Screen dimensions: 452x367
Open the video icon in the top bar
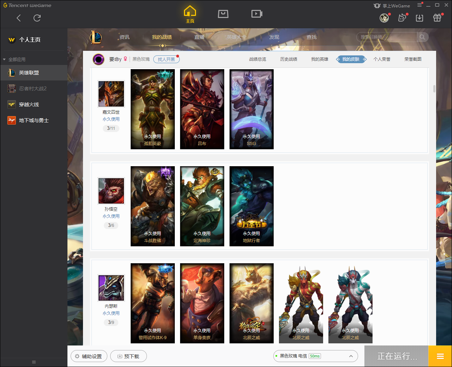click(x=257, y=14)
